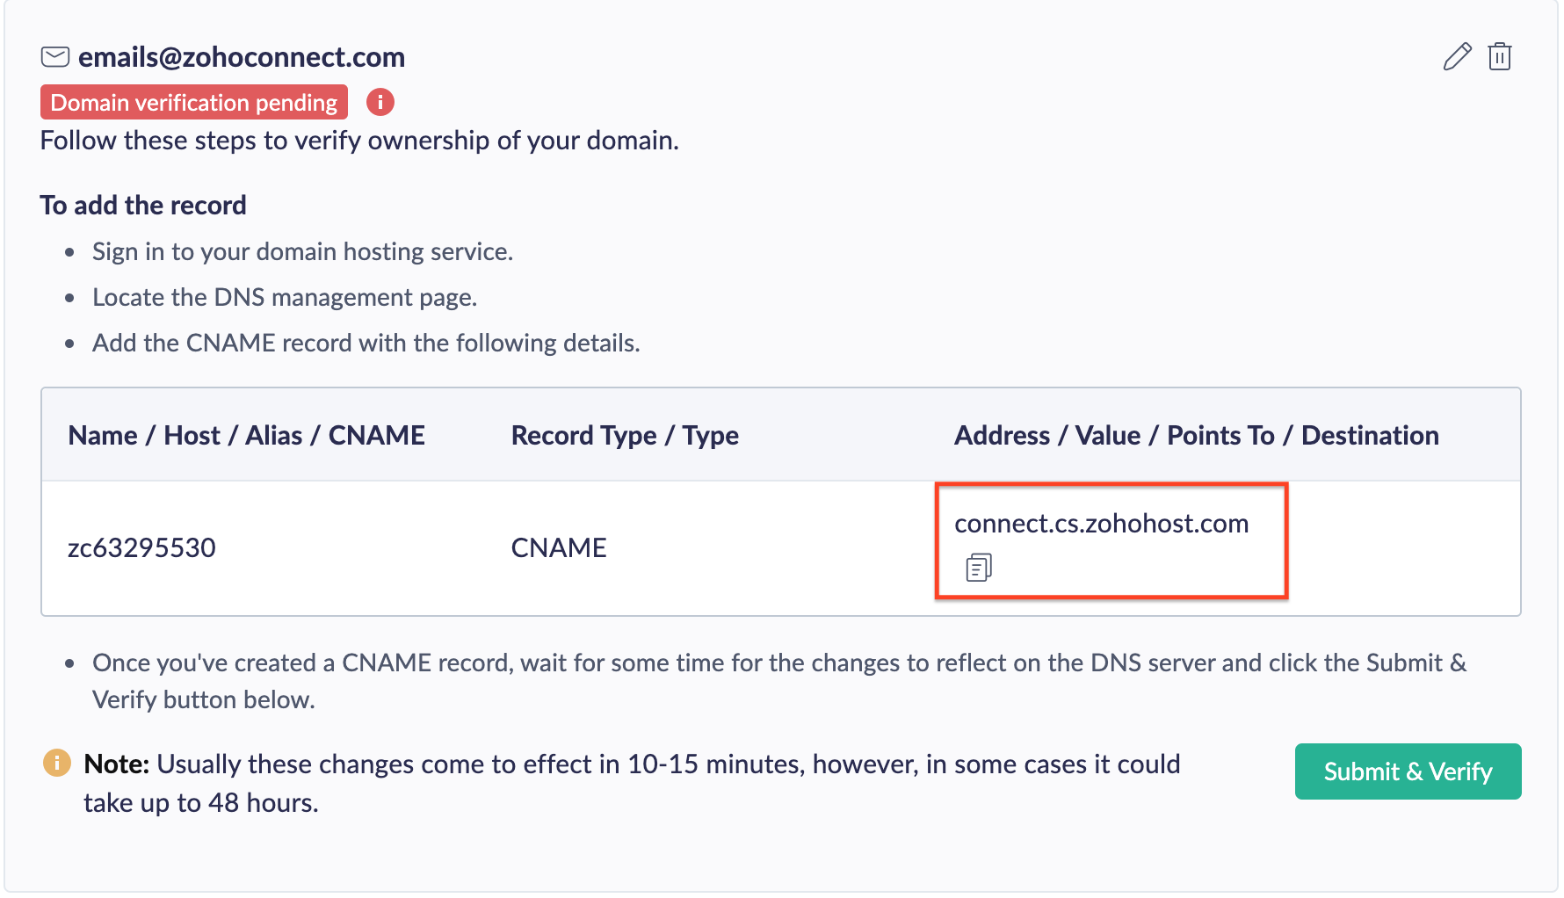Click the Address / Value / Points To header
The image size is (1564, 898).
point(1196,436)
